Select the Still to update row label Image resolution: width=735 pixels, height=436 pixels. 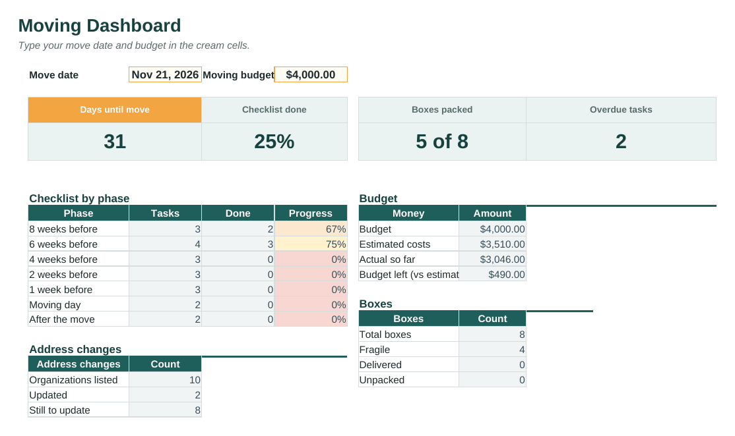[79, 410]
